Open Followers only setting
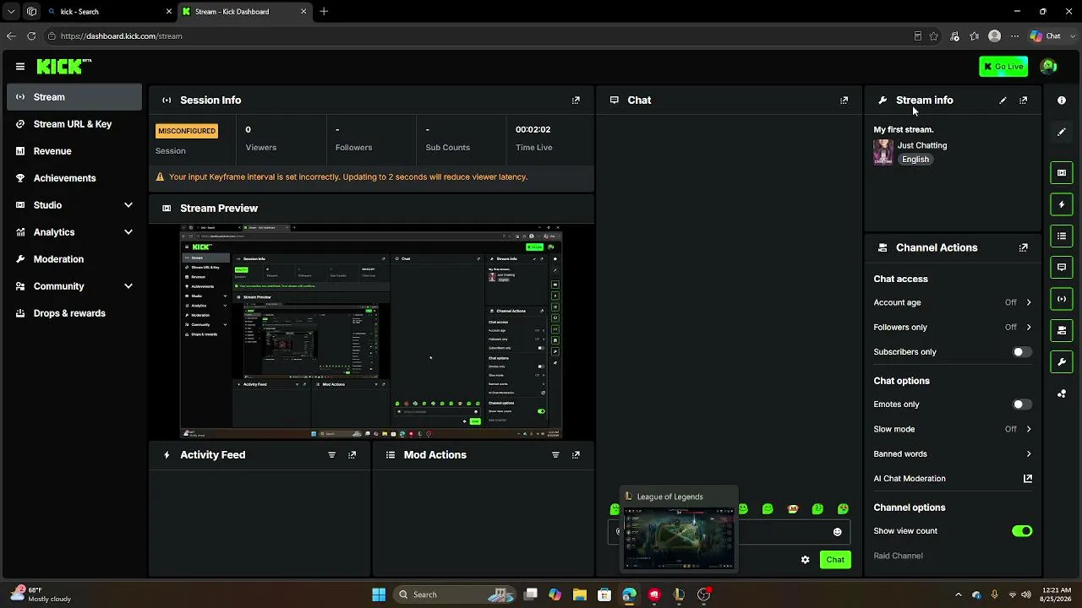Screen dimensions: 1082x608 (x=953, y=327)
